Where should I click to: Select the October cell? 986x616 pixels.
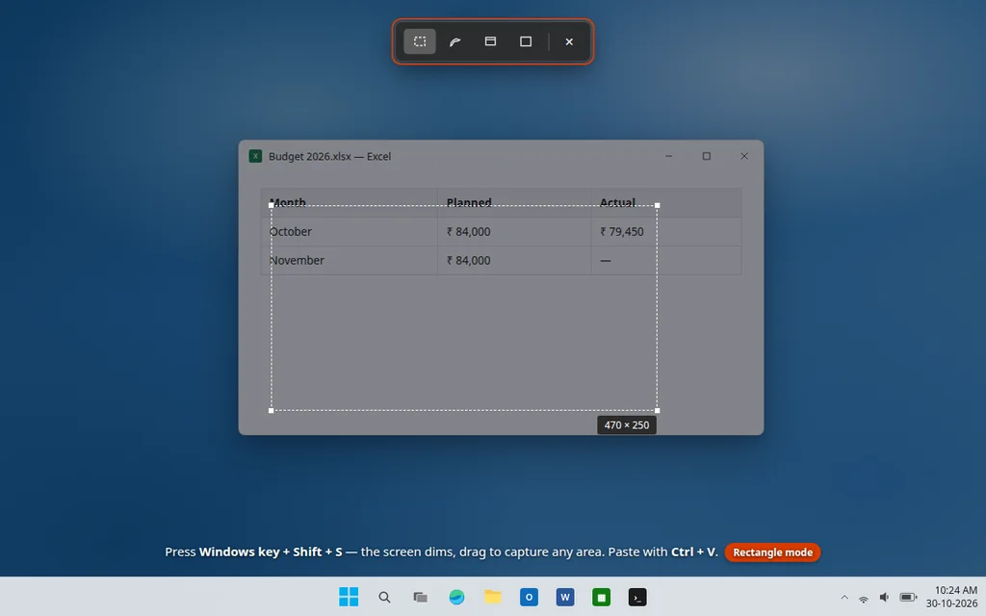point(349,231)
